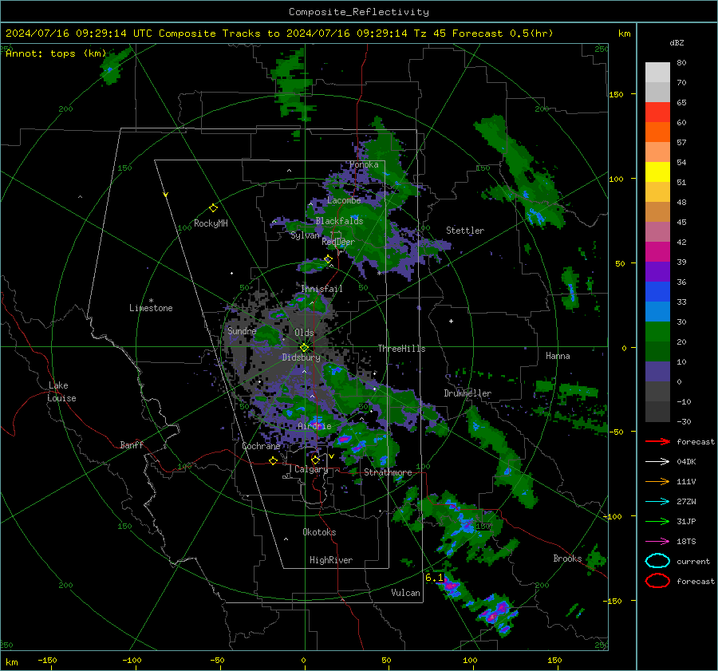Click the Innisfail town label
The width and height of the screenshot is (718, 671).
(x=322, y=289)
